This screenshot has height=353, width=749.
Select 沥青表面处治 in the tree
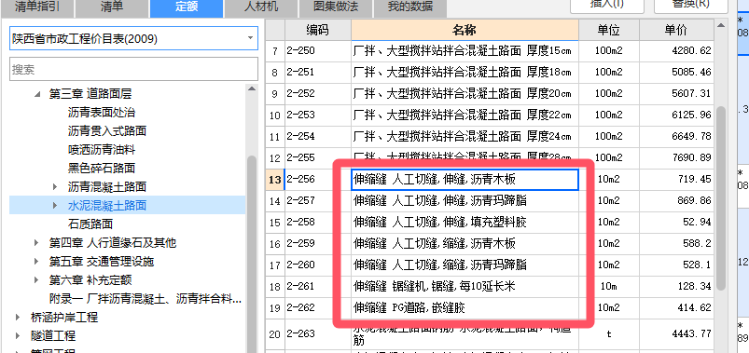tap(102, 113)
